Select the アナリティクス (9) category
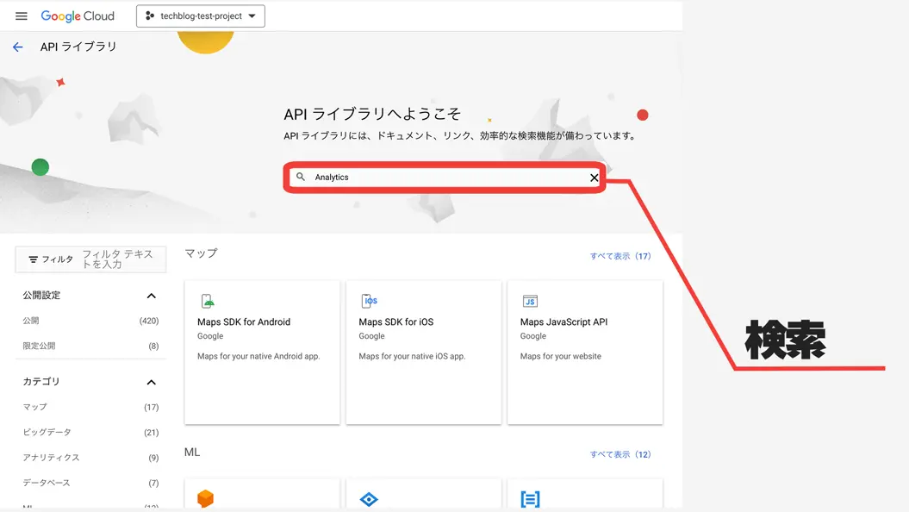The width and height of the screenshot is (909, 512). (90, 458)
